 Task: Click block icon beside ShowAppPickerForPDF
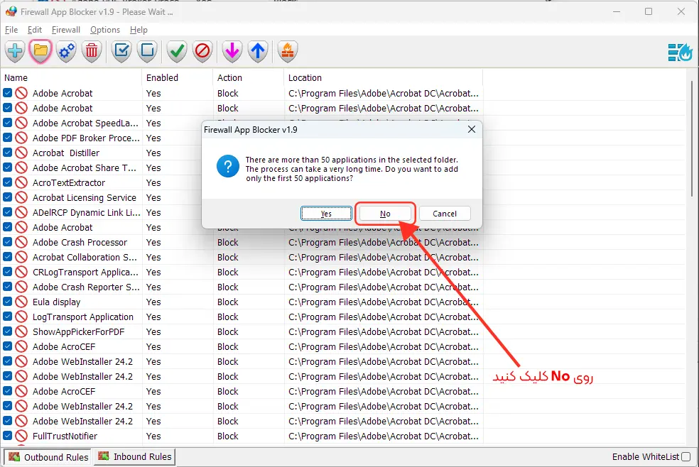coord(21,331)
